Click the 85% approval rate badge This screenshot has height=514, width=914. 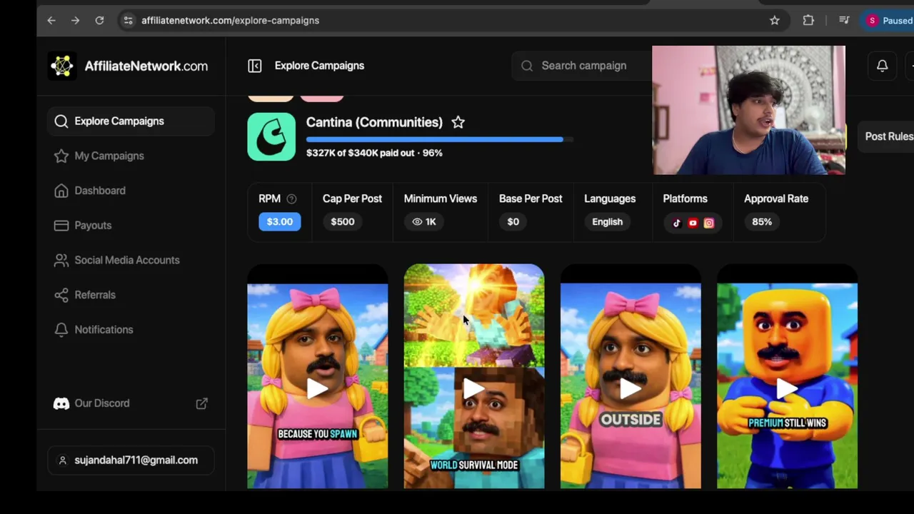(762, 221)
